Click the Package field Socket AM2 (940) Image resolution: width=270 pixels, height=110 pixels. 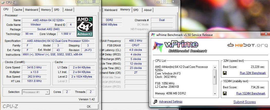[x=48, y=29]
